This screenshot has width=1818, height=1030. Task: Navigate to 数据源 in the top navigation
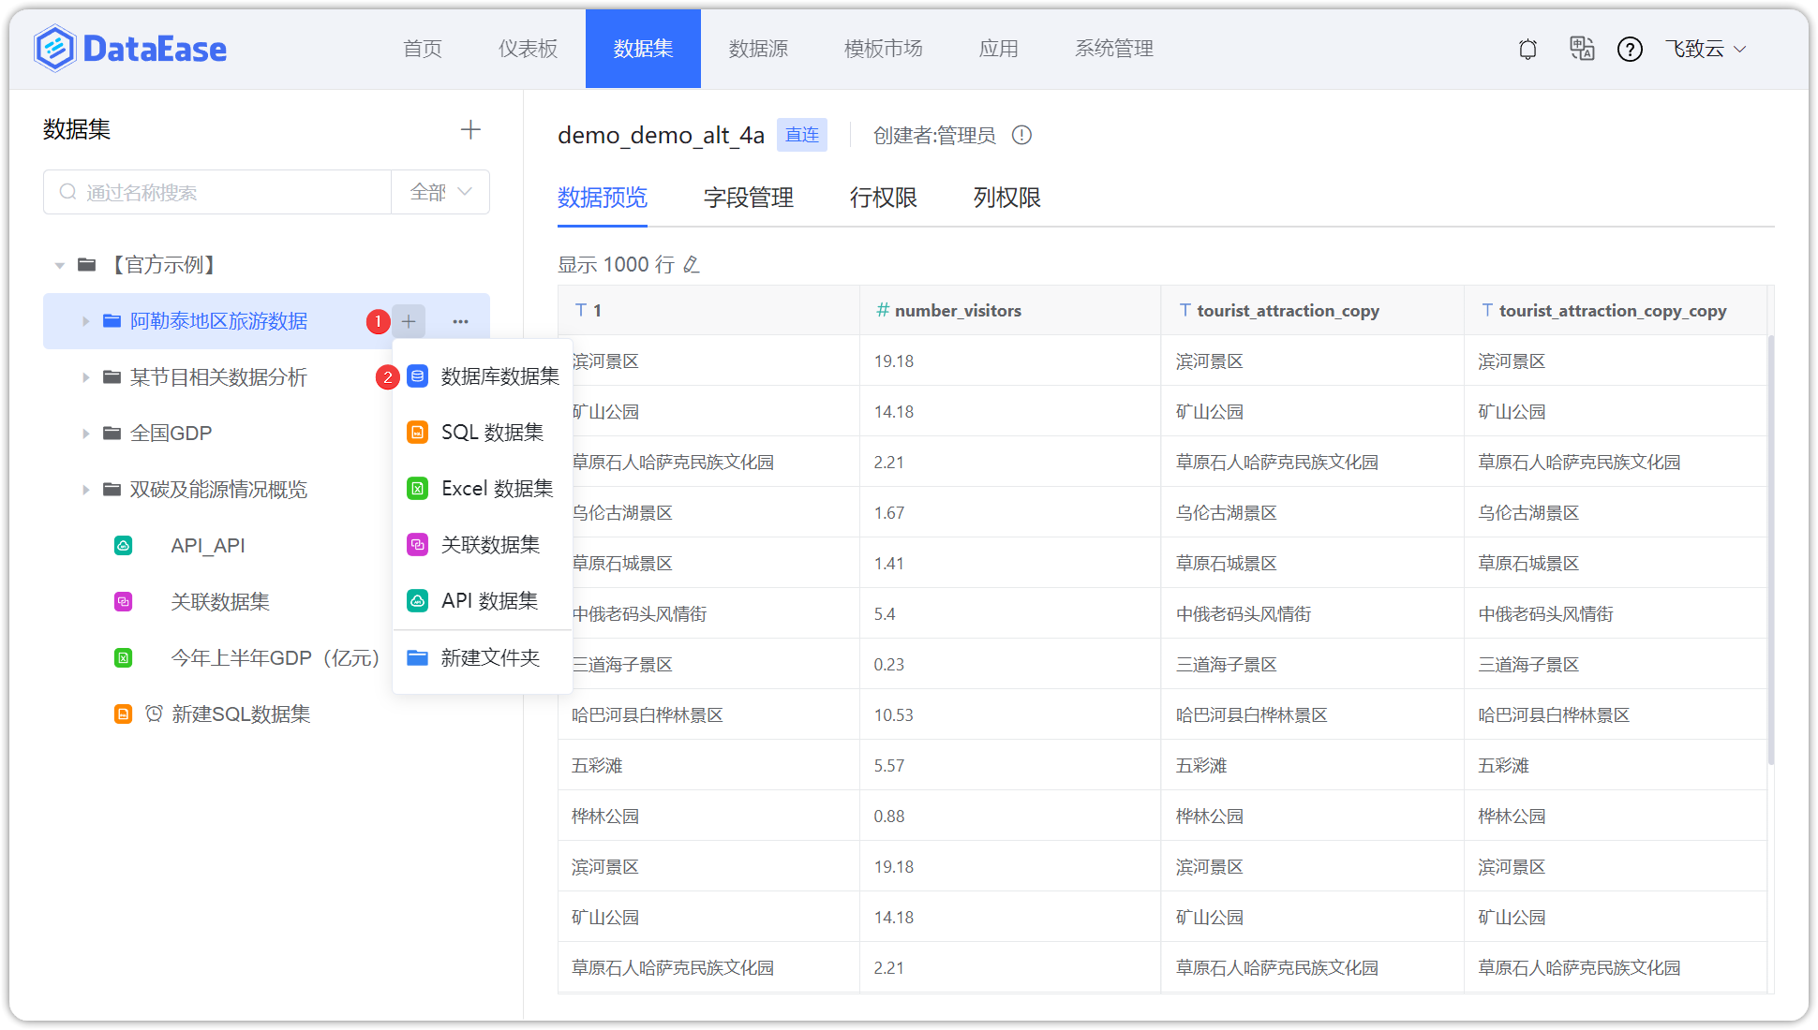tap(758, 49)
